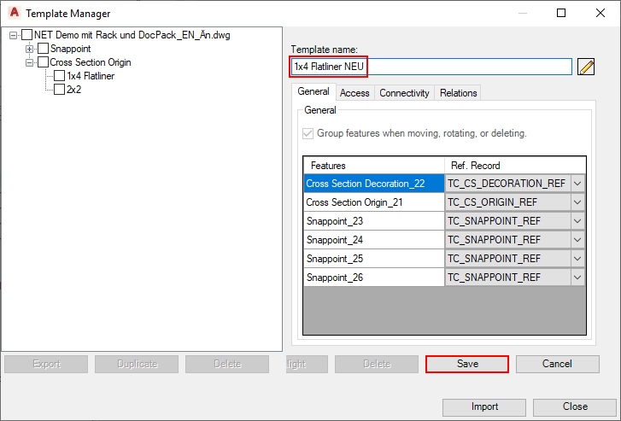621x421 pixels.
Task: Click the Import button
Action: [x=484, y=406]
